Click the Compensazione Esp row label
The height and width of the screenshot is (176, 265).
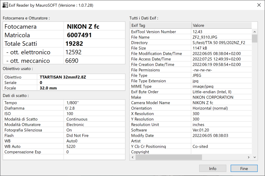pyautogui.click(x=23, y=152)
